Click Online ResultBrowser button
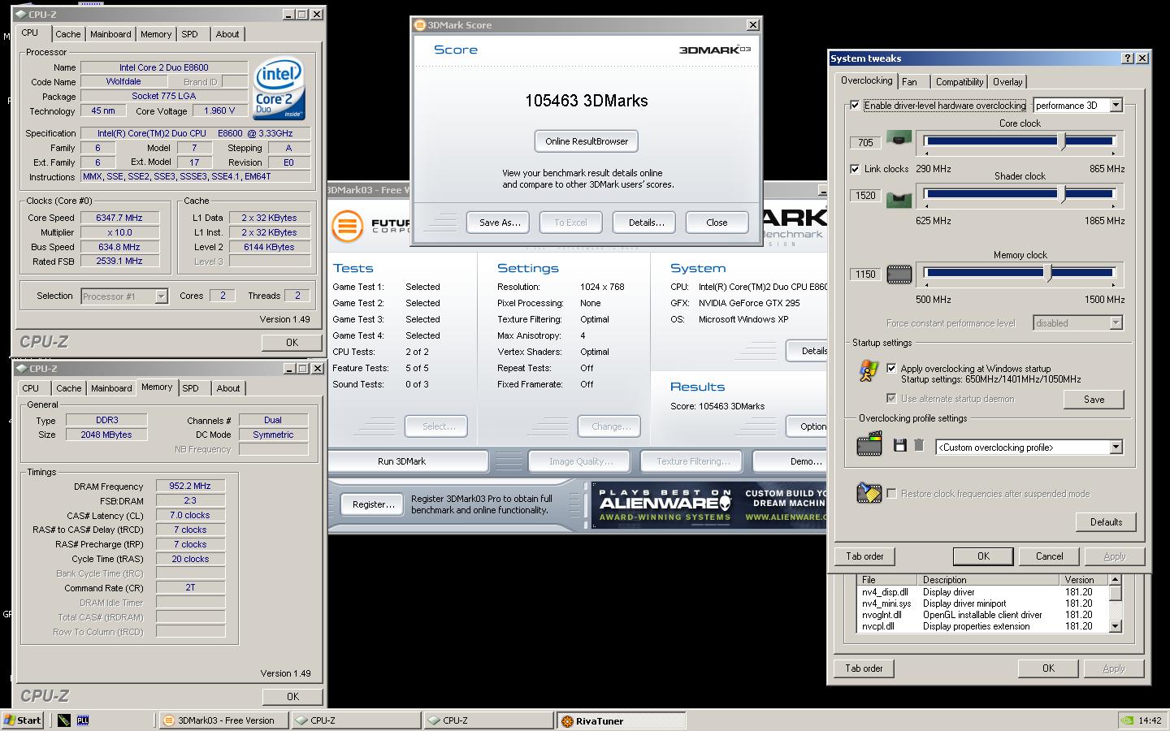 tap(587, 141)
